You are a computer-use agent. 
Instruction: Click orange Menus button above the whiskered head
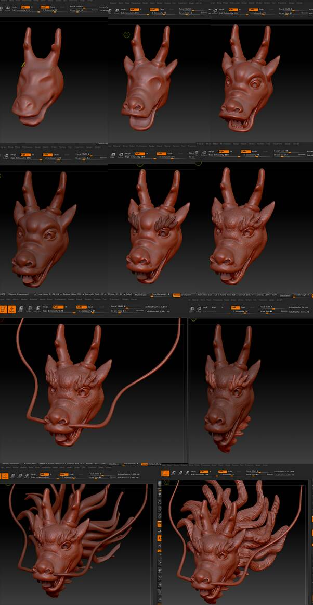(177, 295)
